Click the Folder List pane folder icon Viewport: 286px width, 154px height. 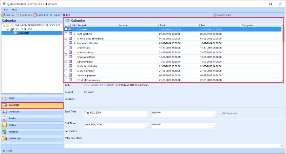(4, 138)
